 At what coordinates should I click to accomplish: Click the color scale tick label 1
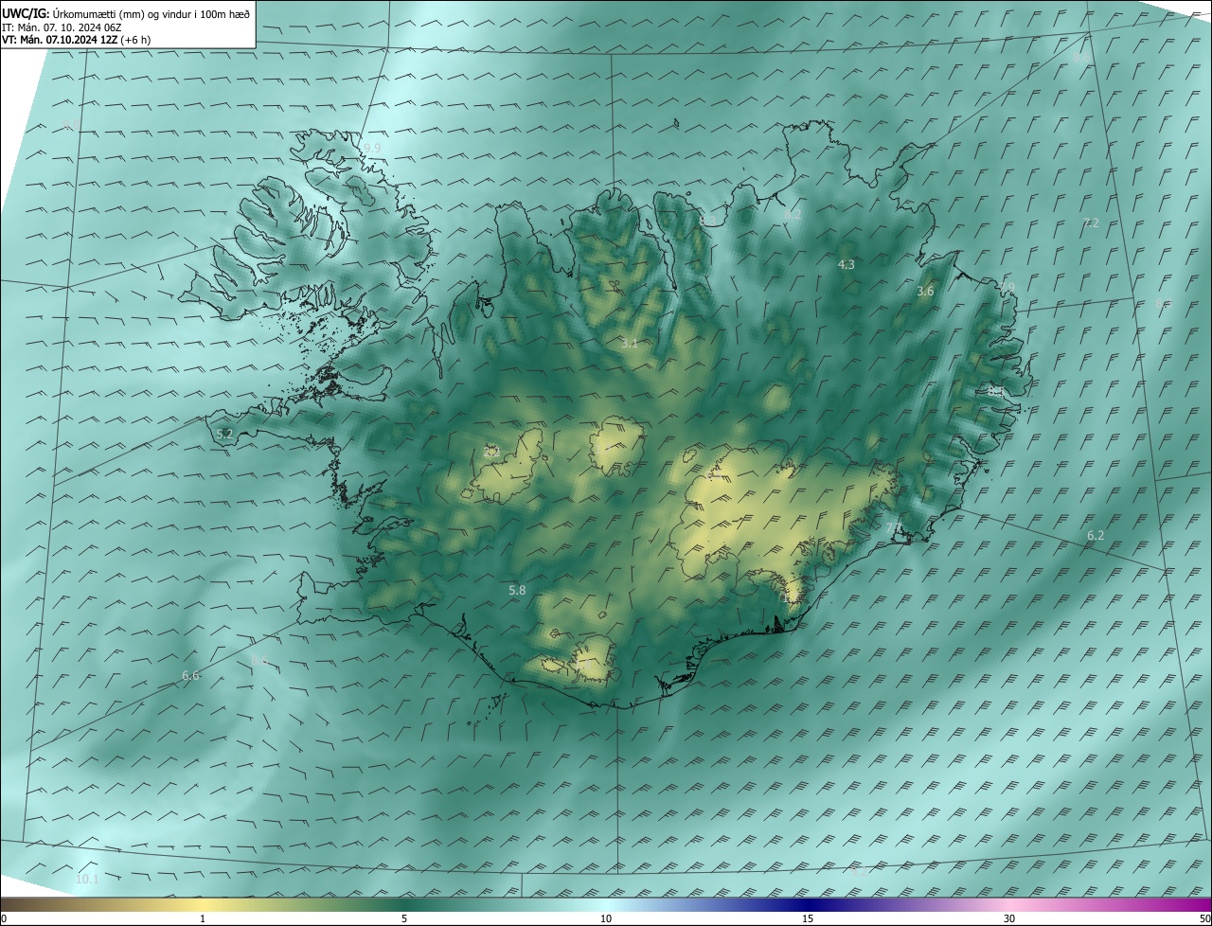[203, 918]
